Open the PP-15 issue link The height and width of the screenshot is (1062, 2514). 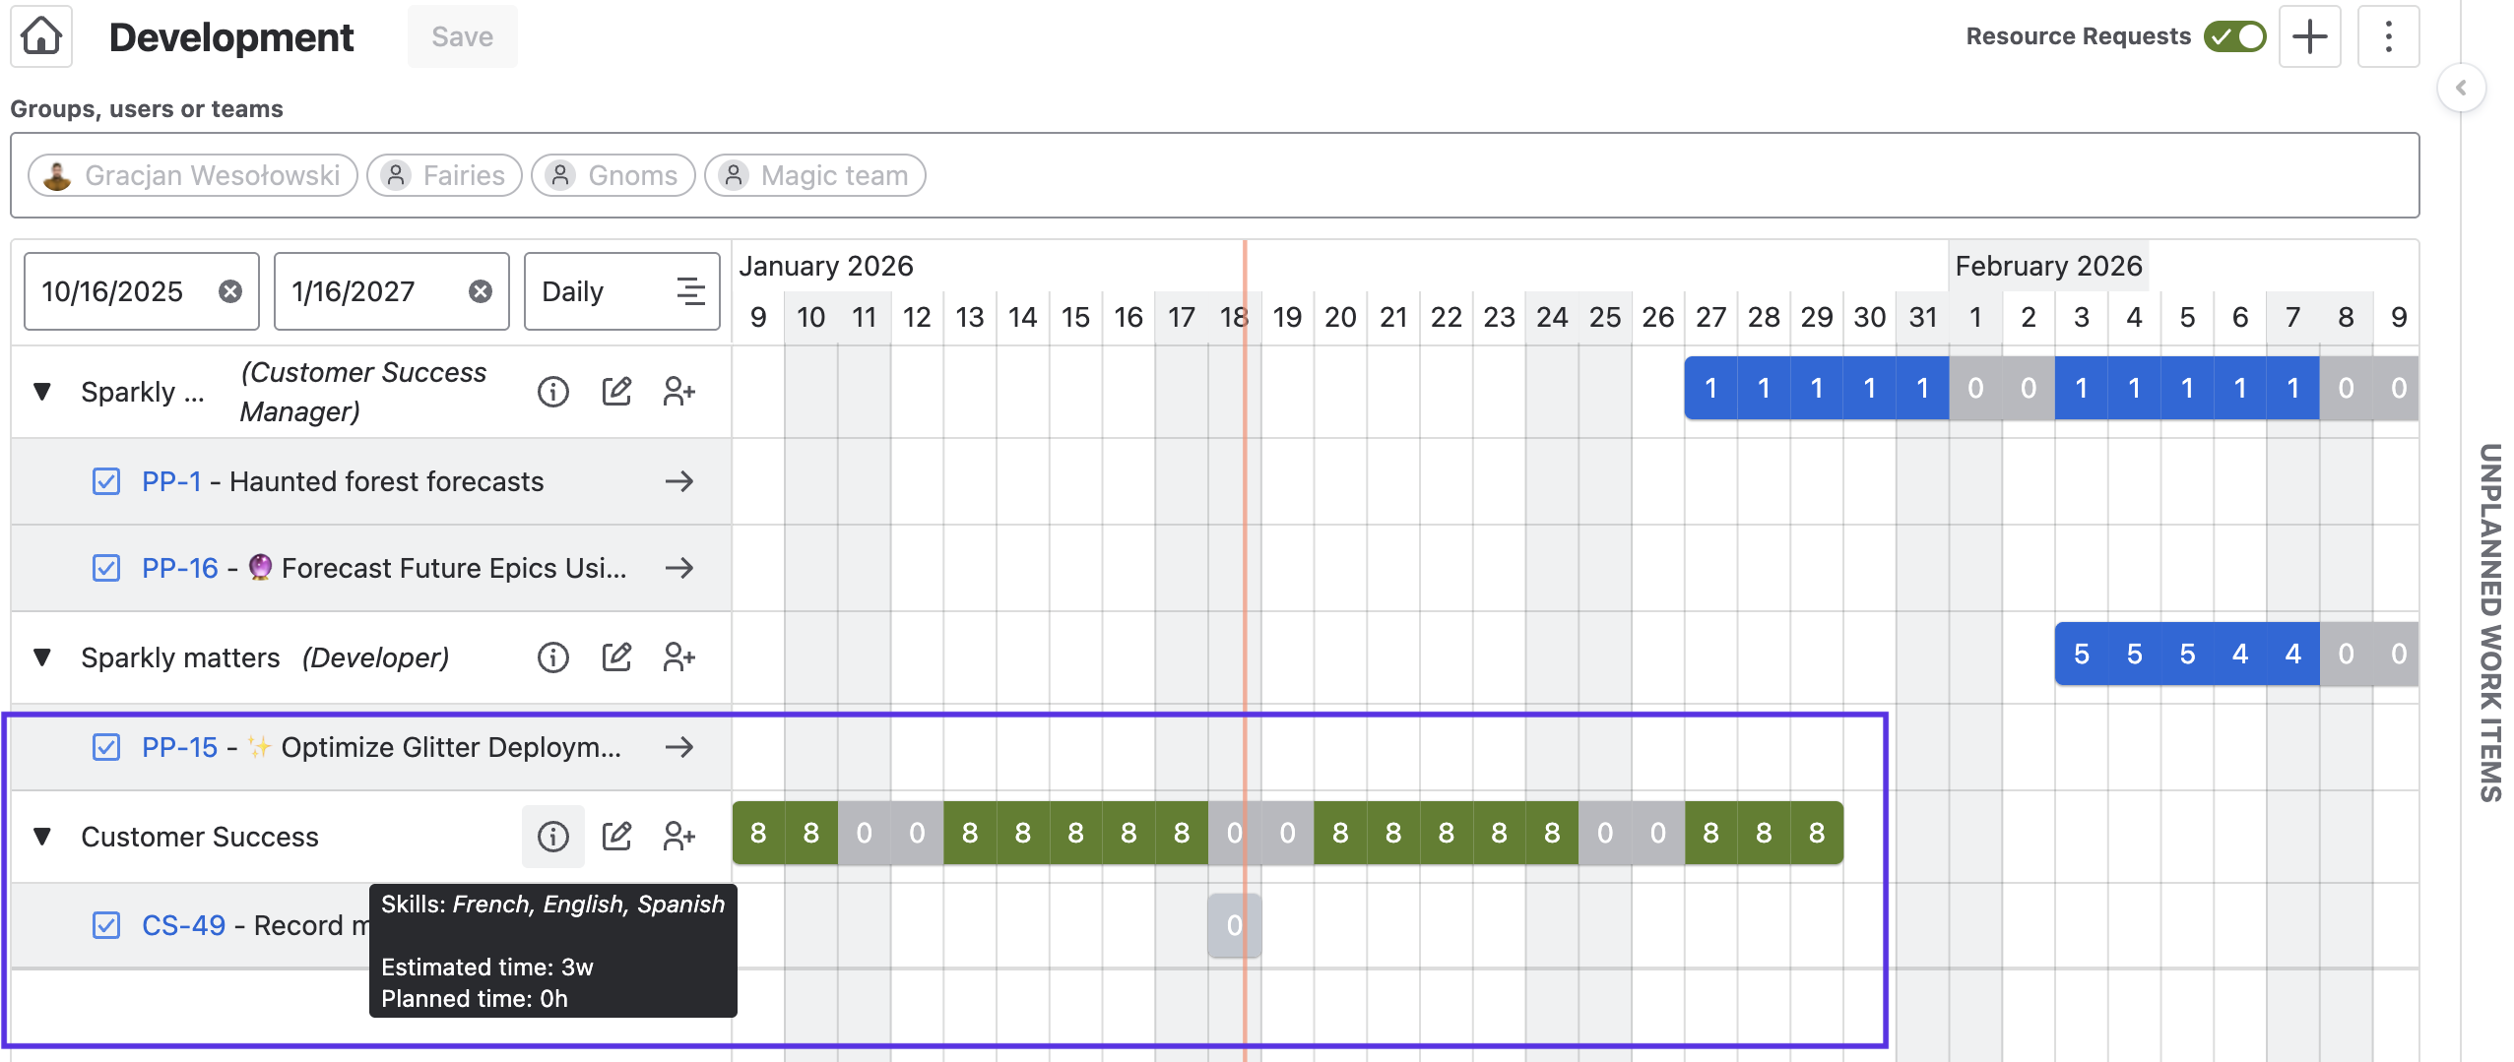pos(179,747)
